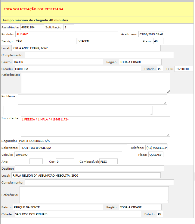Click the Cidade field showing CURITIBA
The width and height of the screenshot is (195, 224).
(x=77, y=69)
